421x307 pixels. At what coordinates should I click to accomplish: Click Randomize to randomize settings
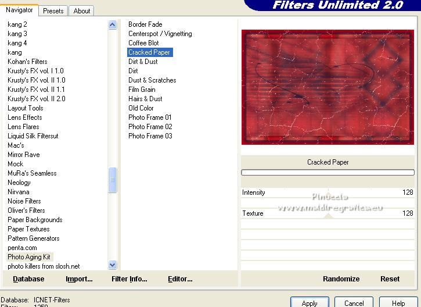pos(341,279)
